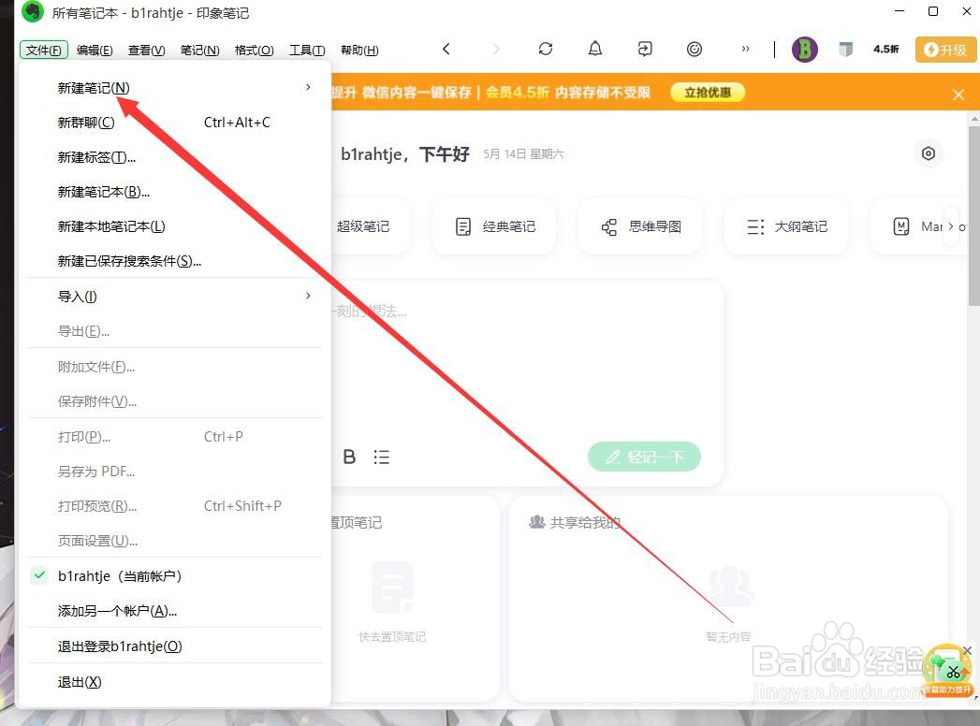Expand the 导入 submenu arrow
This screenshot has width=980, height=726.
tap(308, 296)
